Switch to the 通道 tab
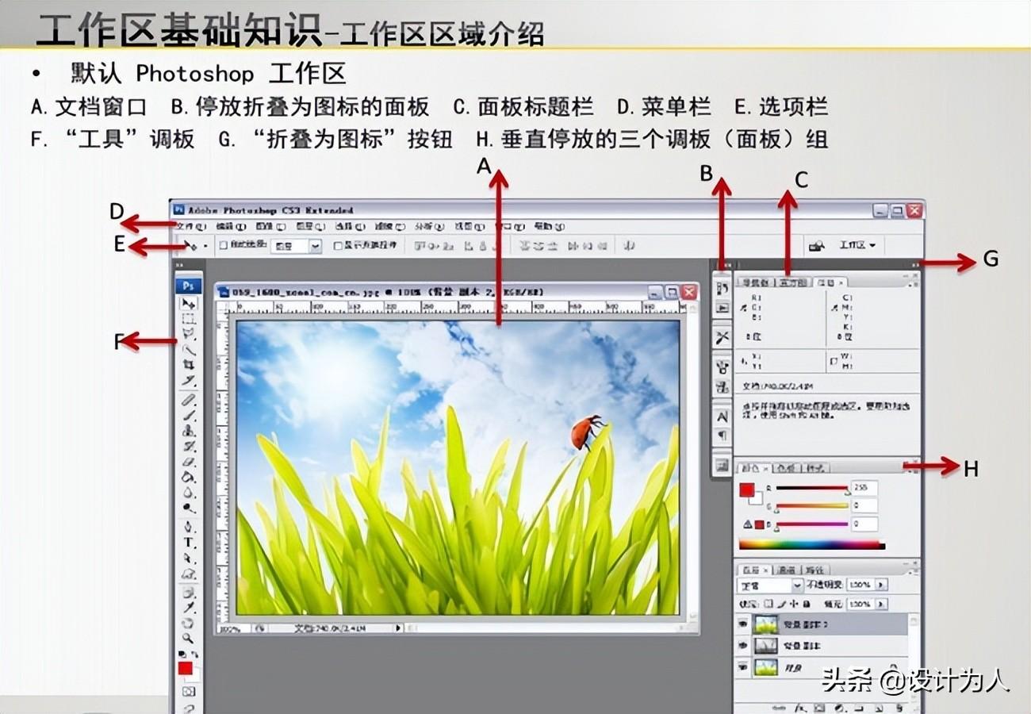This screenshot has width=1031, height=714. coord(788,570)
